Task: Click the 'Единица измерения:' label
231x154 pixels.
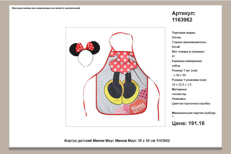Action: click(x=187, y=61)
